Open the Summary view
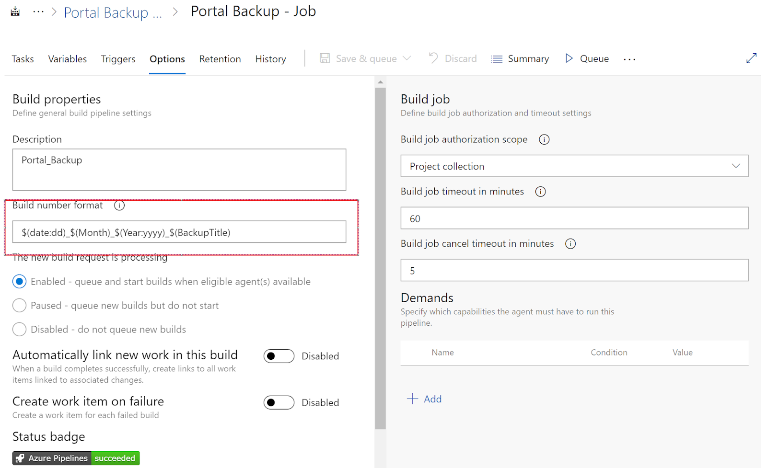767x468 pixels. (520, 58)
